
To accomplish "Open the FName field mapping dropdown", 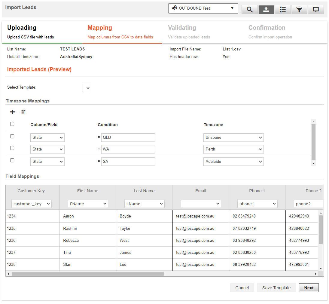I will click(x=88, y=204).
